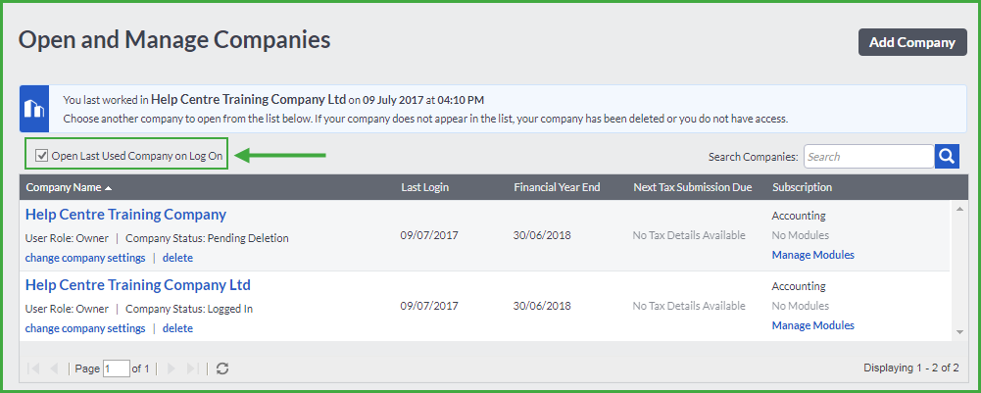Click the search magnifier icon button
The image size is (981, 393).
947,156
